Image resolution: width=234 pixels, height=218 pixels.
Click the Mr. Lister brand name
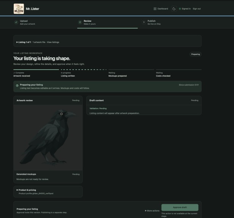pos(32,9)
